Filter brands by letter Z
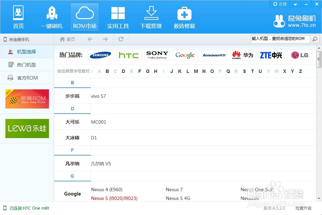The width and height of the screenshot is (322, 215). click(301, 71)
